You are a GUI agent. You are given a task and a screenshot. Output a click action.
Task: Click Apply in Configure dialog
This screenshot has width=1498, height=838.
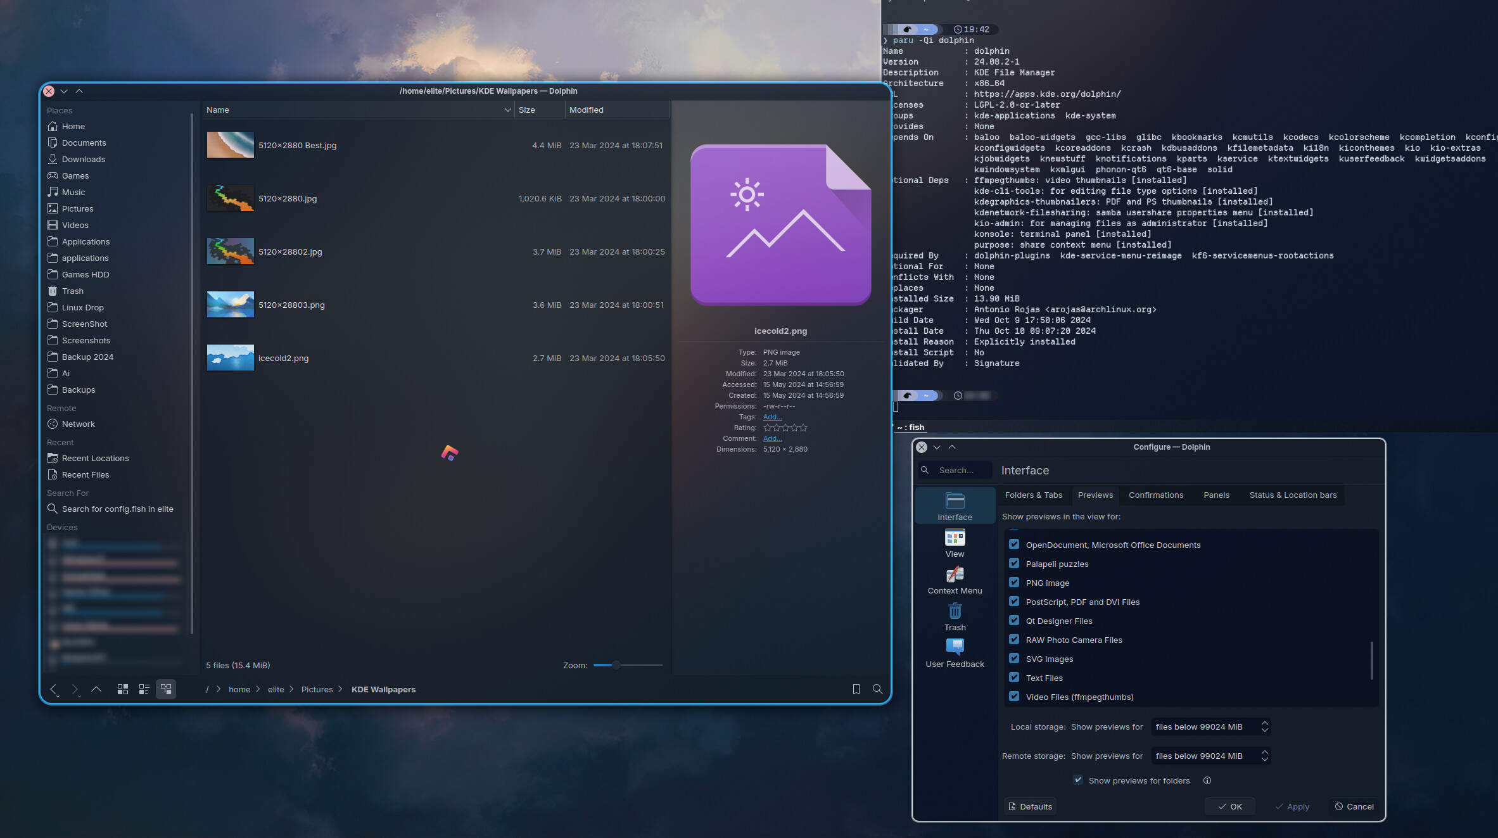(x=1292, y=806)
